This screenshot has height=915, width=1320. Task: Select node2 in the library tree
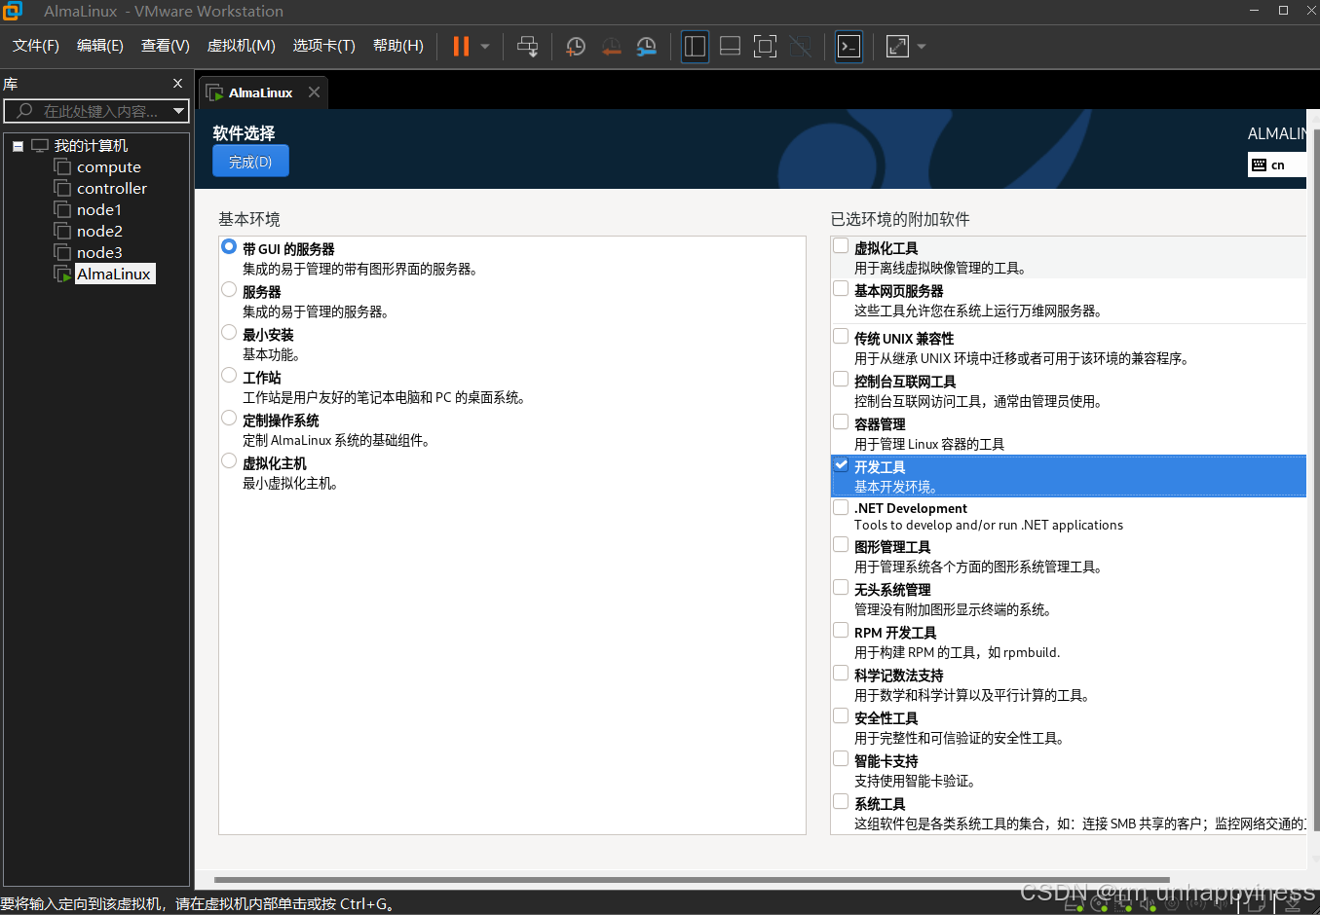pyautogui.click(x=99, y=231)
